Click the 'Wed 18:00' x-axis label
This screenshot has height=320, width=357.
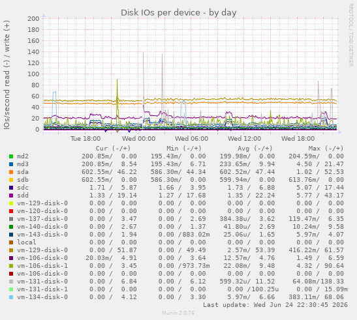click(298, 139)
